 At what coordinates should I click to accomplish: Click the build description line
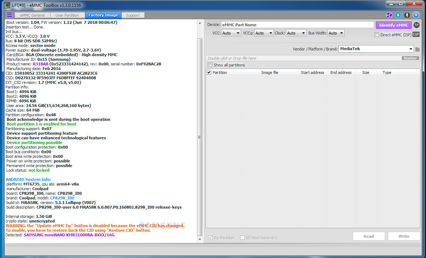coord(94,207)
